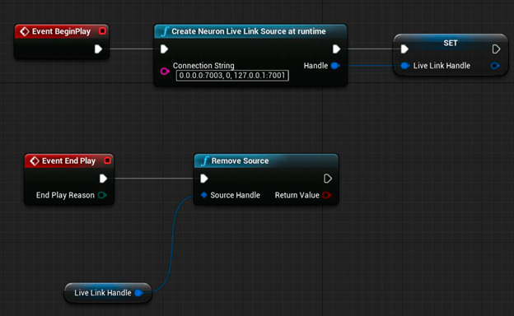Select the Remove Source node title

[240, 160]
